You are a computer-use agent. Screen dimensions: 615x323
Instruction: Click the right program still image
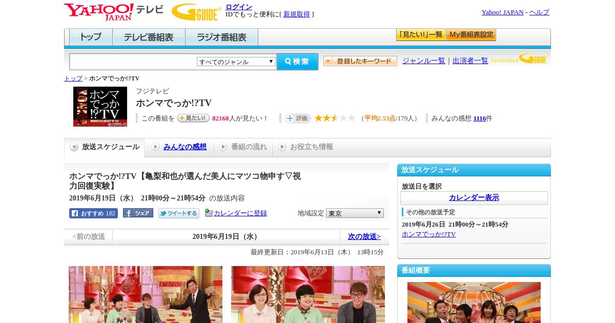(308, 294)
